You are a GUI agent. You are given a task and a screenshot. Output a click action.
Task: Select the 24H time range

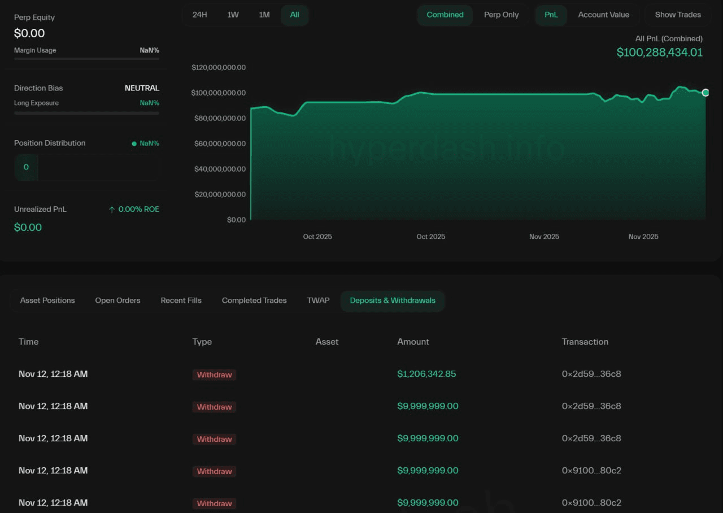pos(199,15)
